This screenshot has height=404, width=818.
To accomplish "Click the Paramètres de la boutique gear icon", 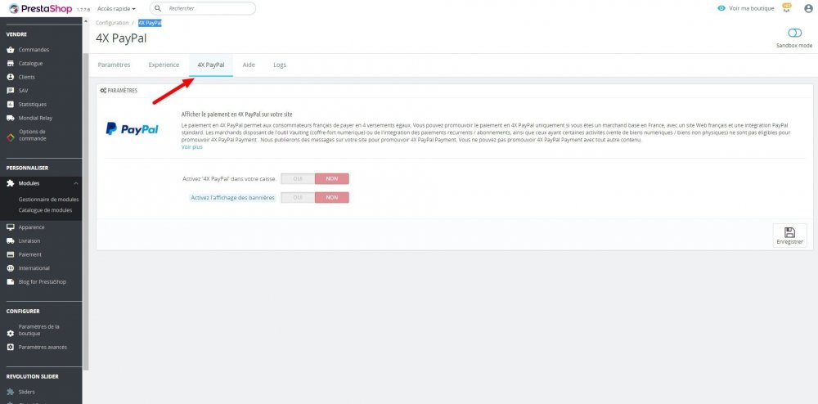I will pos(10,333).
